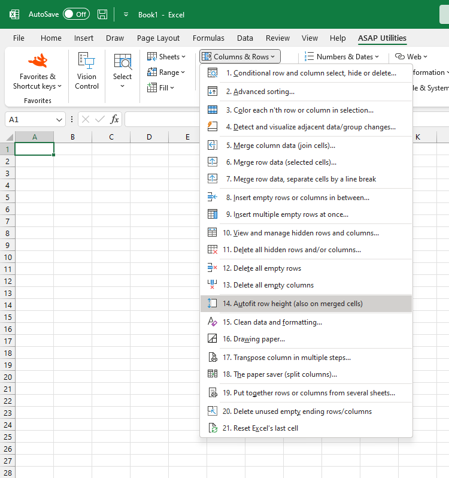Click the Reset Excel's last cell icon
This screenshot has width=449, height=478.
pos(212,428)
